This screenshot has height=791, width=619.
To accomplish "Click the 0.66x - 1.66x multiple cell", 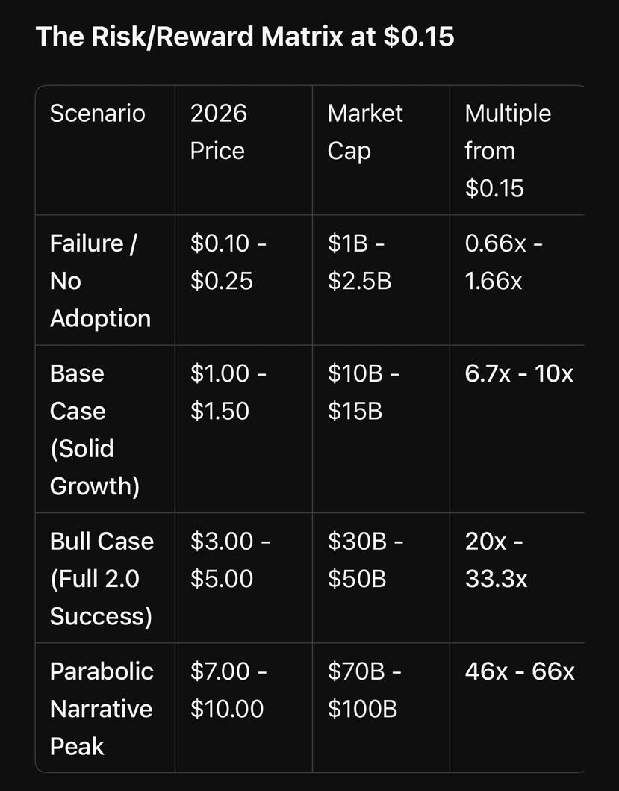I will (504, 262).
